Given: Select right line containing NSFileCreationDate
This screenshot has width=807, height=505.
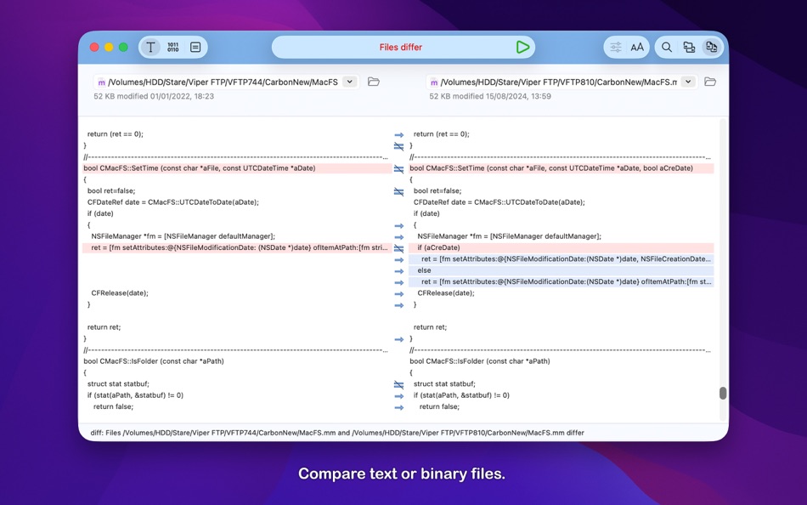Looking at the screenshot, I should (561, 259).
